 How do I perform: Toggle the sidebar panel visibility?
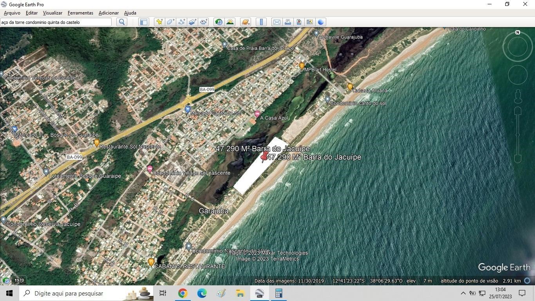(x=143, y=22)
